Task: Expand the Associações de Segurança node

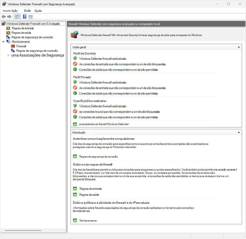Action: [8, 55]
